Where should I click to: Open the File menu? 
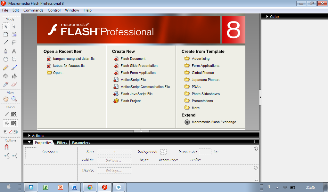coord(5,10)
